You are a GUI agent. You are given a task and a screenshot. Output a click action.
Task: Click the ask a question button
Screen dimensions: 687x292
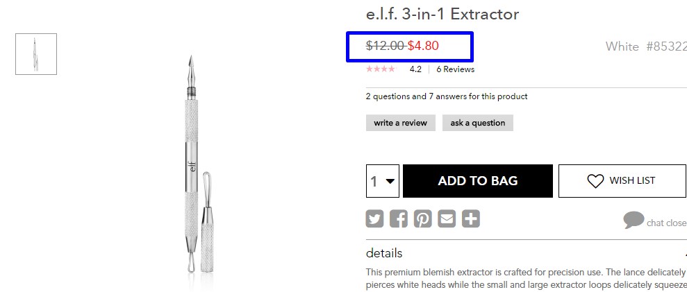pyautogui.click(x=478, y=123)
